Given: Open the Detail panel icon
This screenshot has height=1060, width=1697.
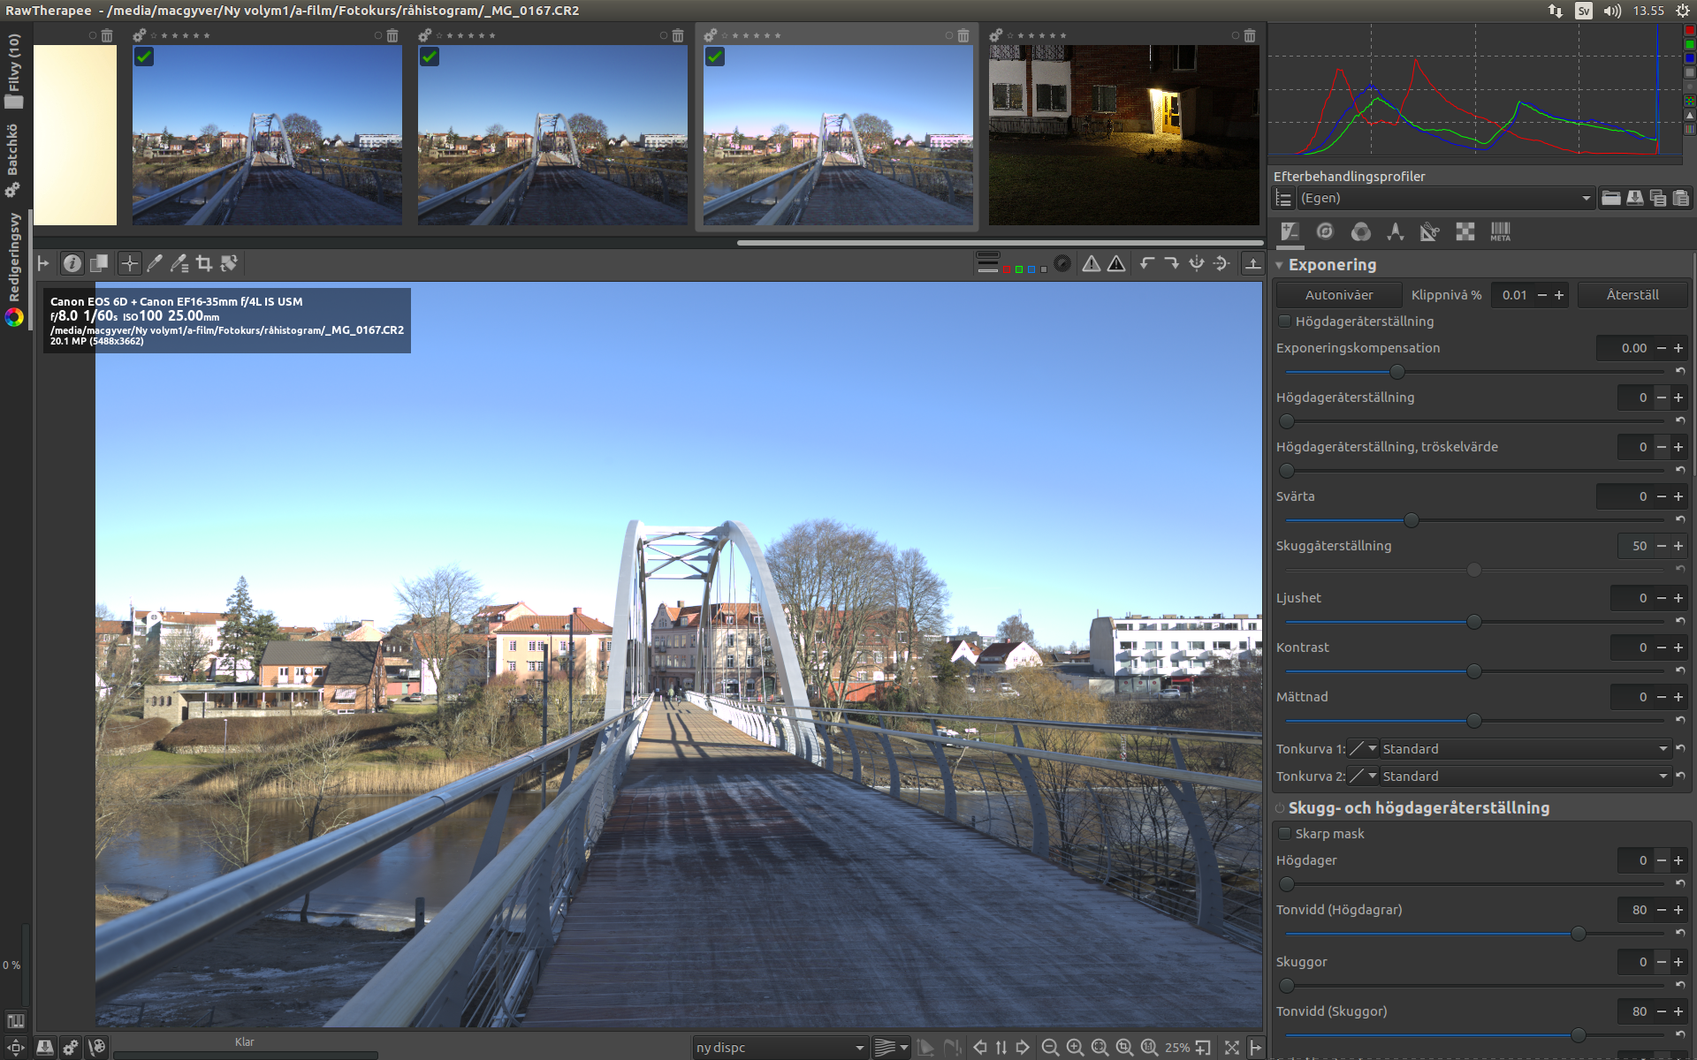Looking at the screenshot, I should [x=1325, y=231].
